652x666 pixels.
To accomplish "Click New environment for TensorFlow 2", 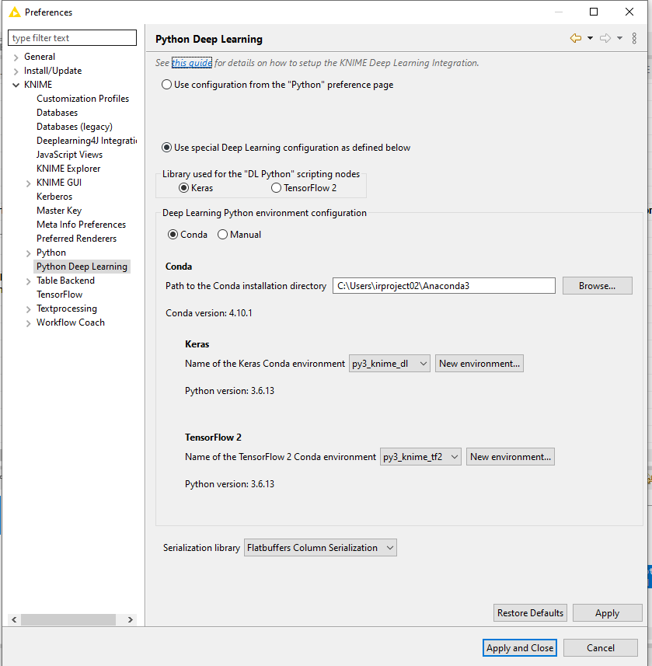I will pyautogui.click(x=510, y=457).
